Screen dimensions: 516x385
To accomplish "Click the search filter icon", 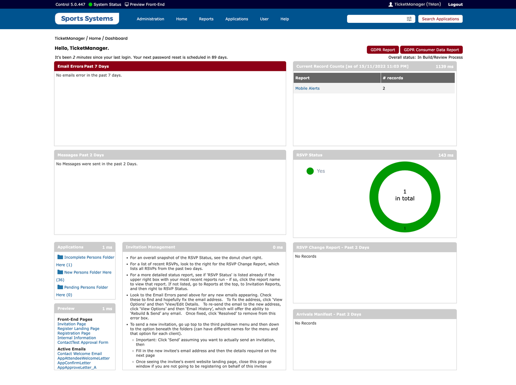I will click(x=409, y=19).
